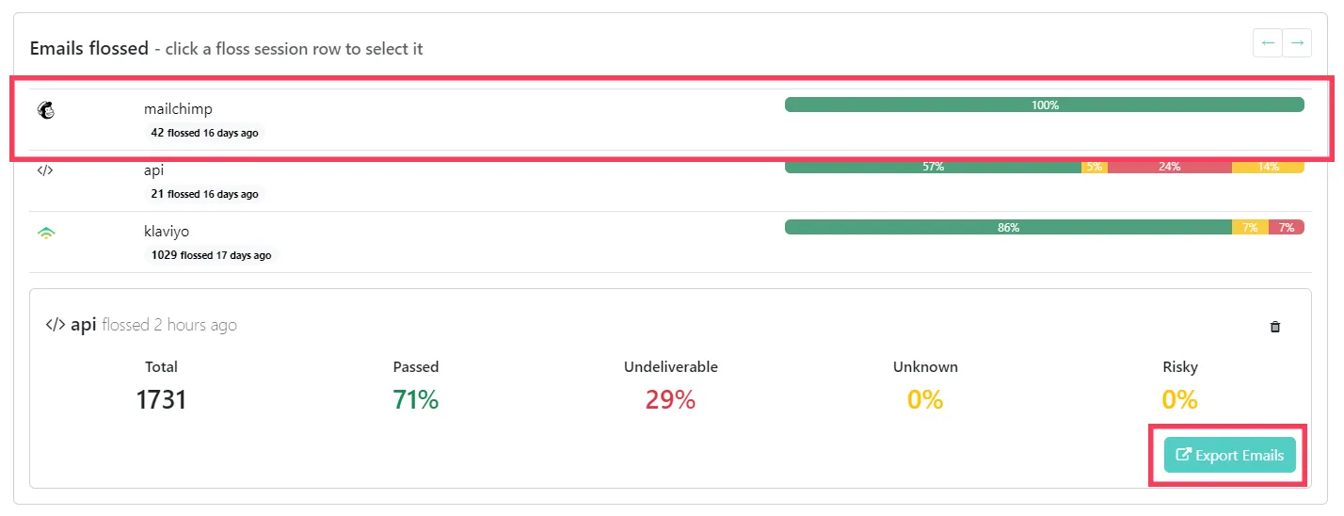Click the code icon beside api flossed heading
Screen dimensions: 1344x516
(56, 325)
